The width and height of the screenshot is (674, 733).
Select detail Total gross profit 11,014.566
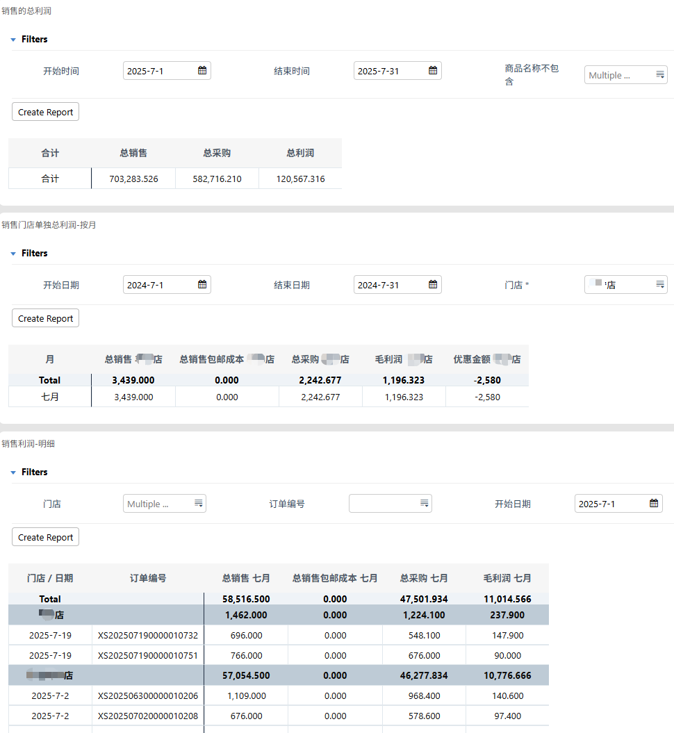(x=507, y=599)
